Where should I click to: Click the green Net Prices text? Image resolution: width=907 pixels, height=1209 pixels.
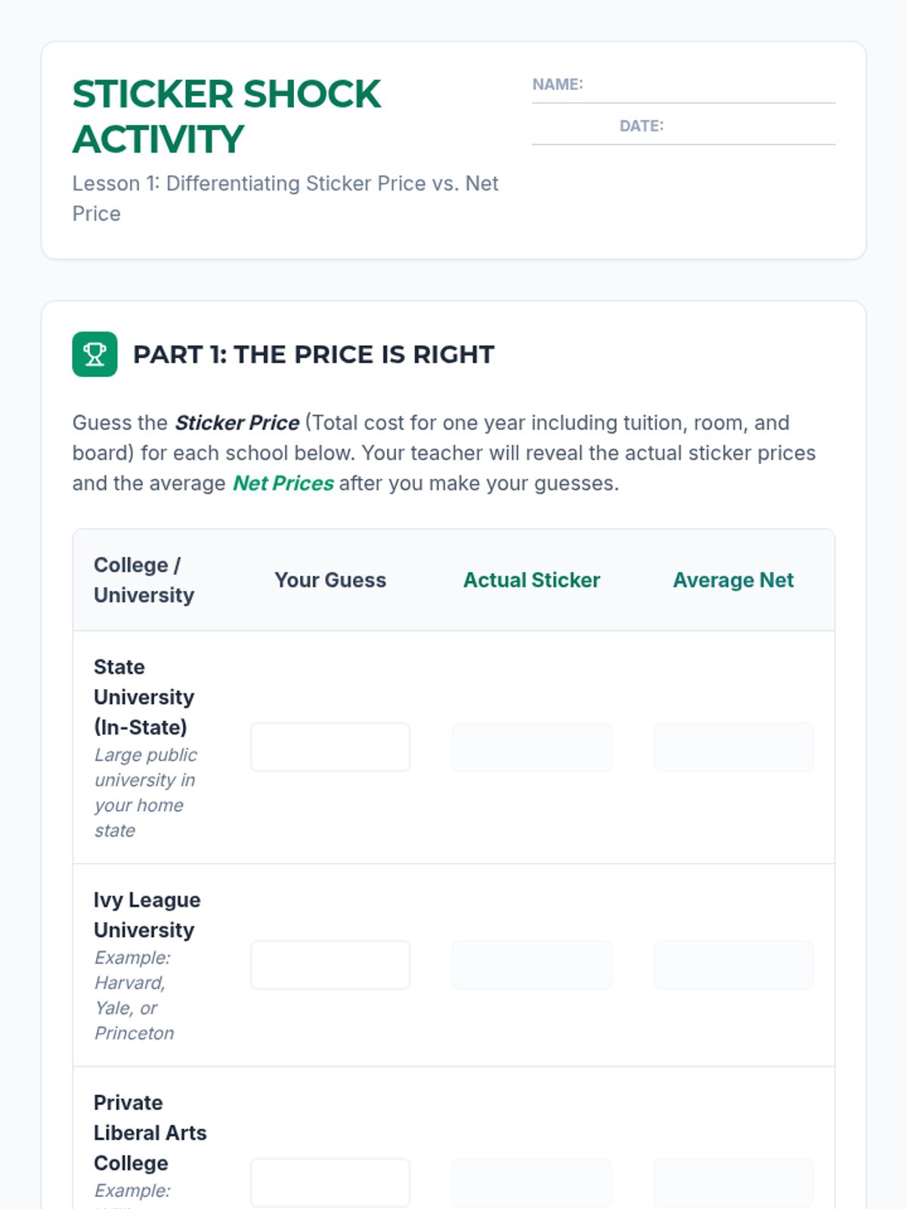(x=283, y=484)
